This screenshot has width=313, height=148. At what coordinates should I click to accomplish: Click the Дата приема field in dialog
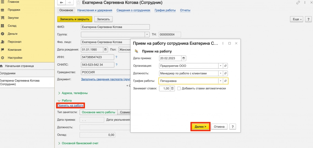tap(171, 58)
